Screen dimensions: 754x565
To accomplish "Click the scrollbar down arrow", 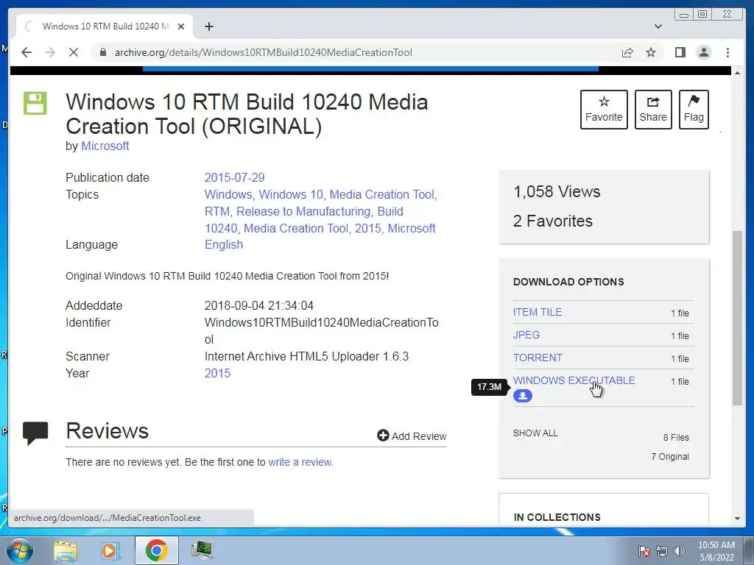I will [x=738, y=519].
